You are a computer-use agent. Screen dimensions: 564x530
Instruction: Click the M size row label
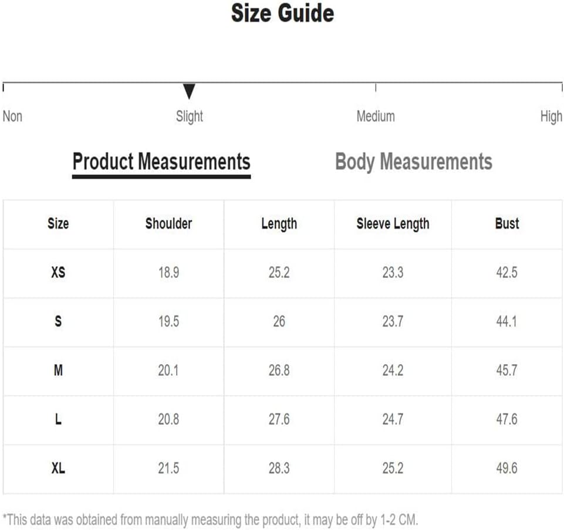coord(58,371)
